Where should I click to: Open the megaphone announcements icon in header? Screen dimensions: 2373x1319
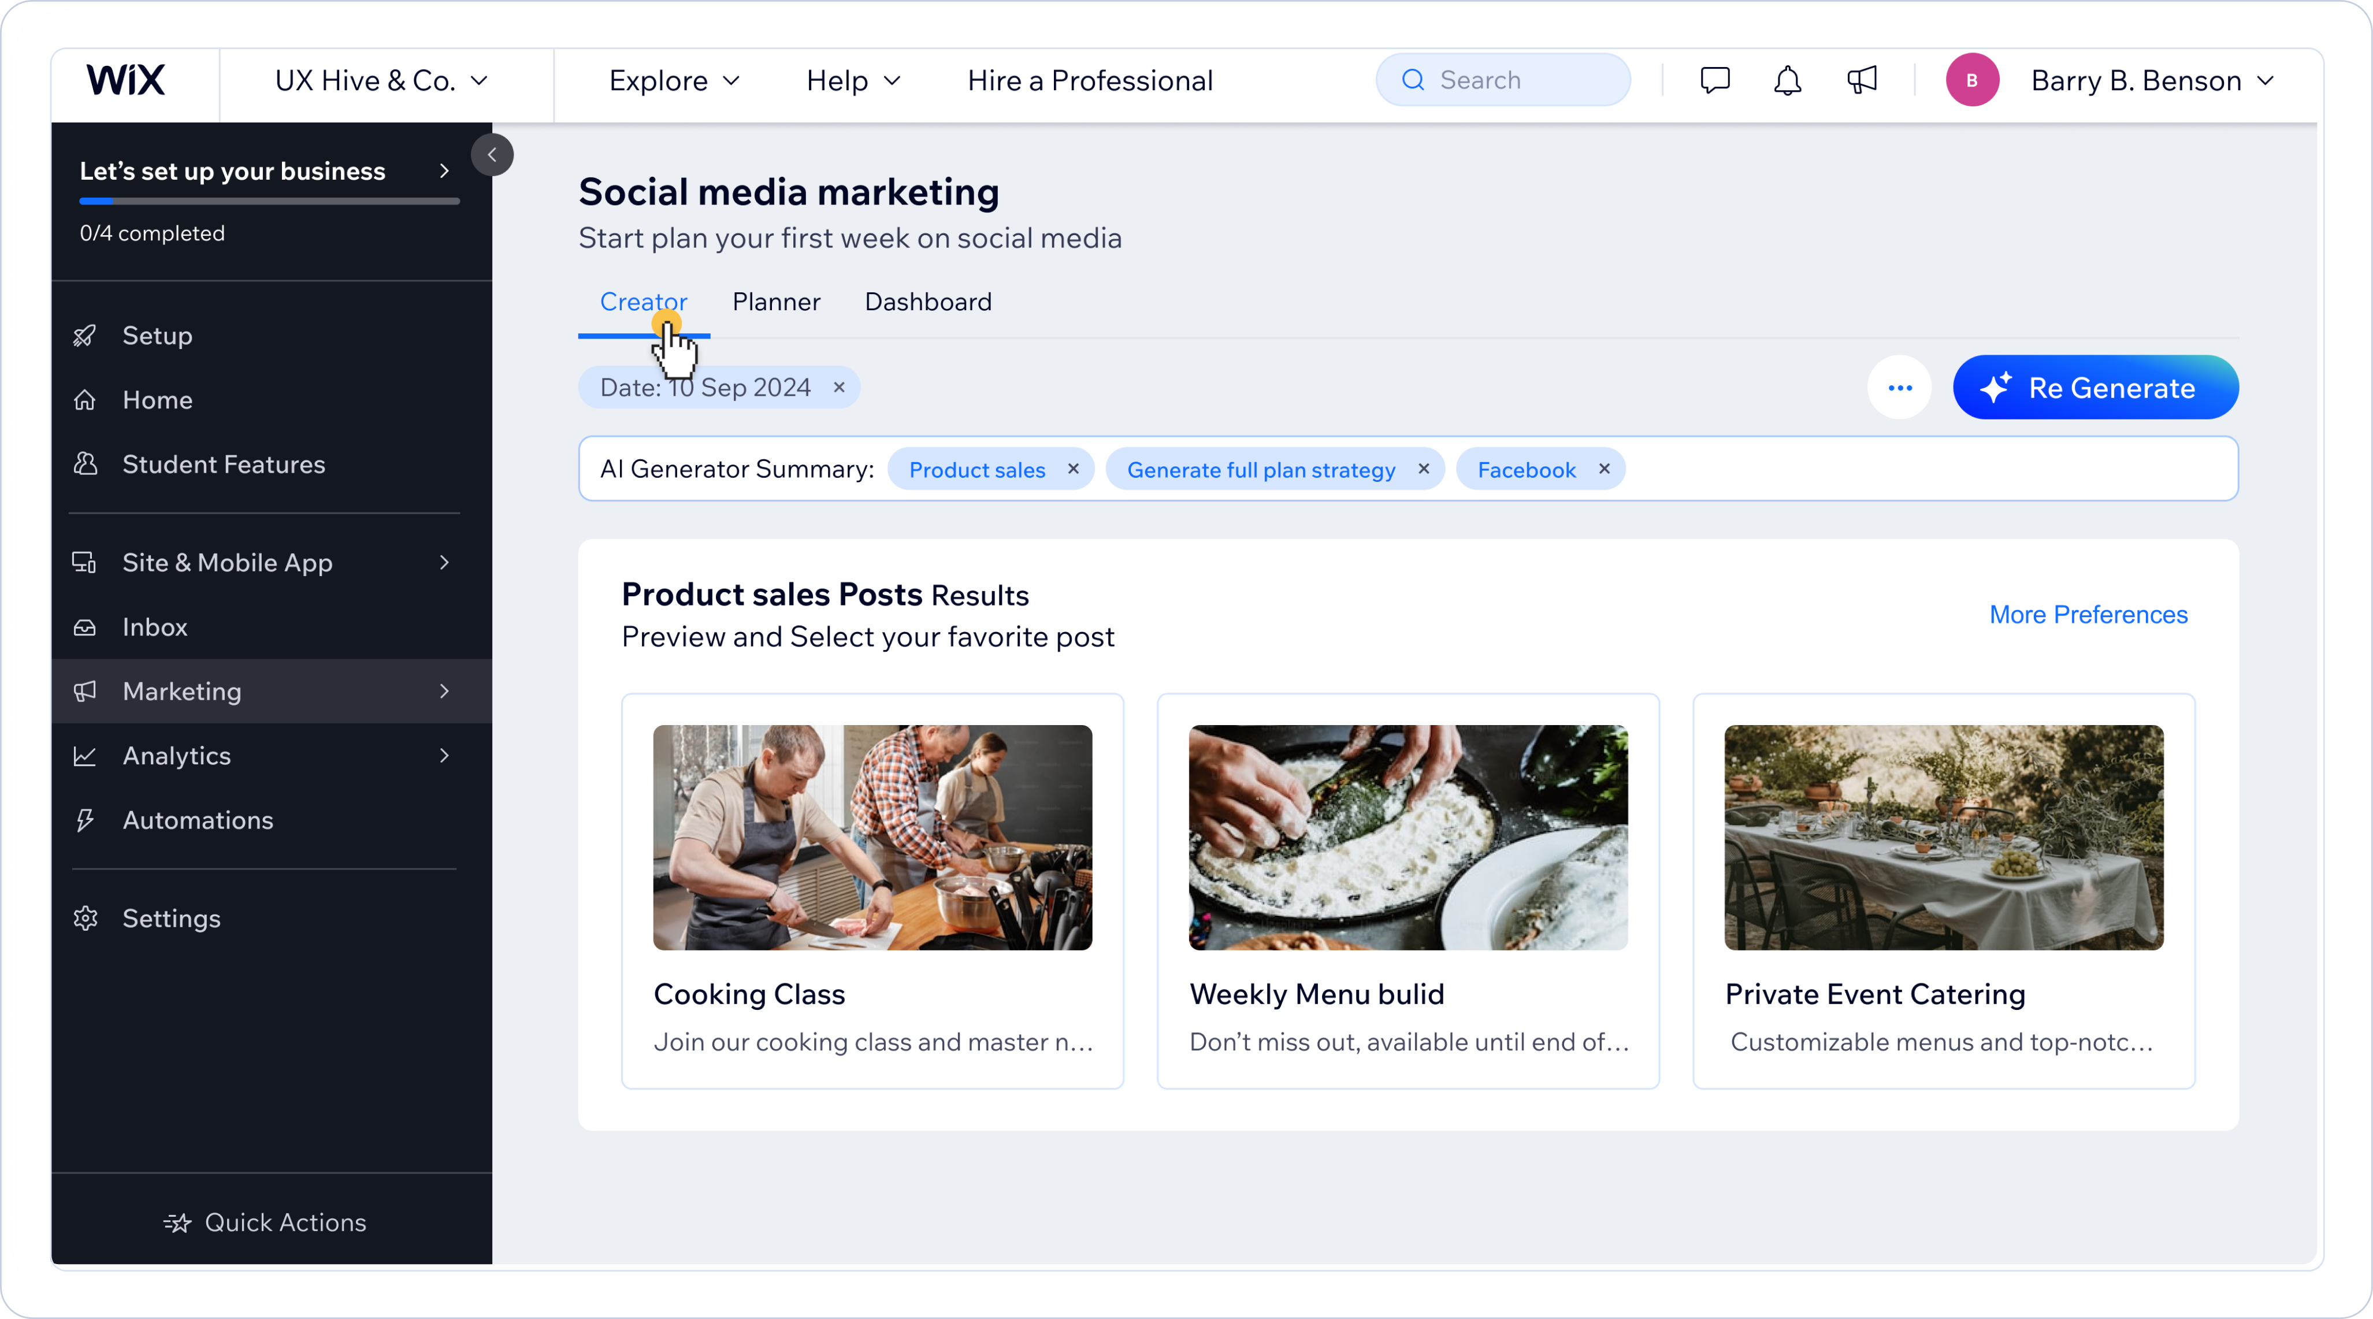[x=1862, y=81]
